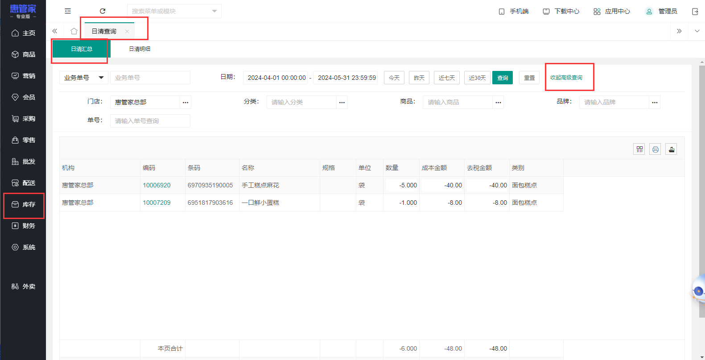Go to 系统 settings in the sidebar

[23, 247]
